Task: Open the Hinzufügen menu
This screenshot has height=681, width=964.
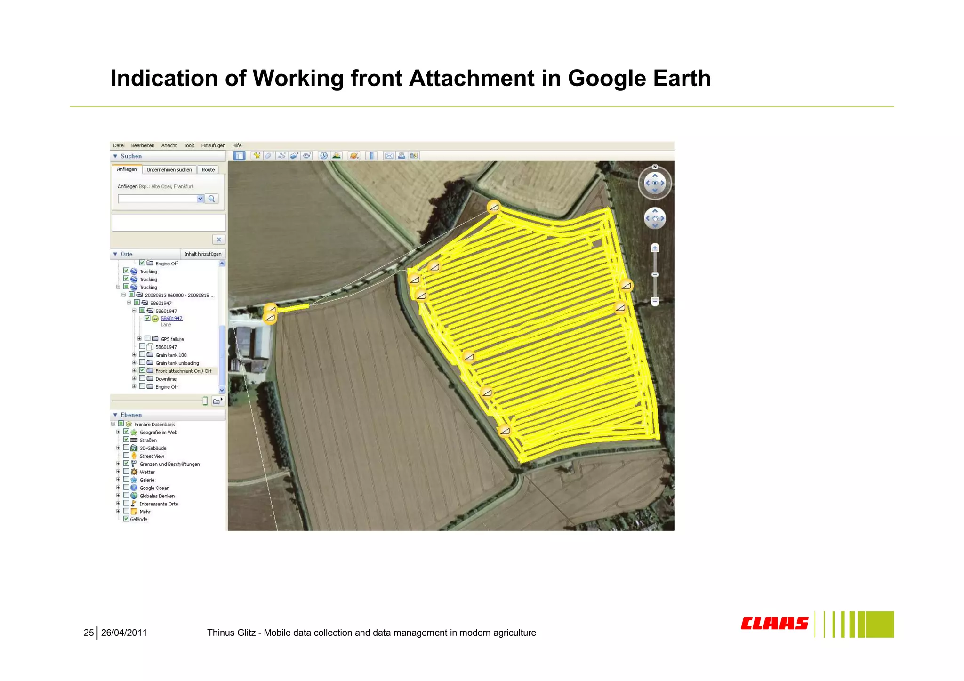Action: [x=213, y=145]
